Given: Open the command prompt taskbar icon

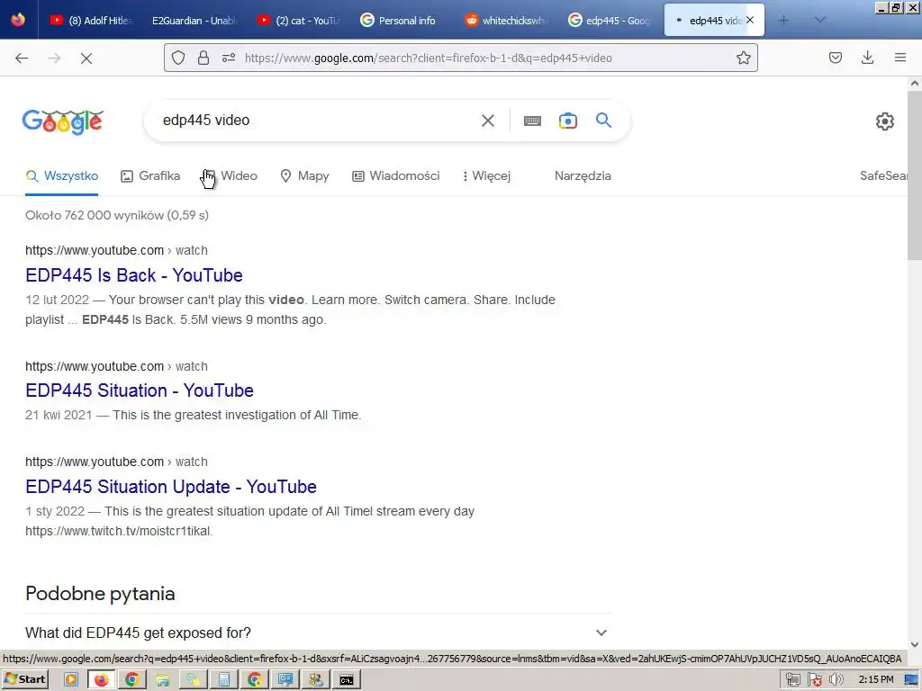Looking at the screenshot, I should coord(347,680).
